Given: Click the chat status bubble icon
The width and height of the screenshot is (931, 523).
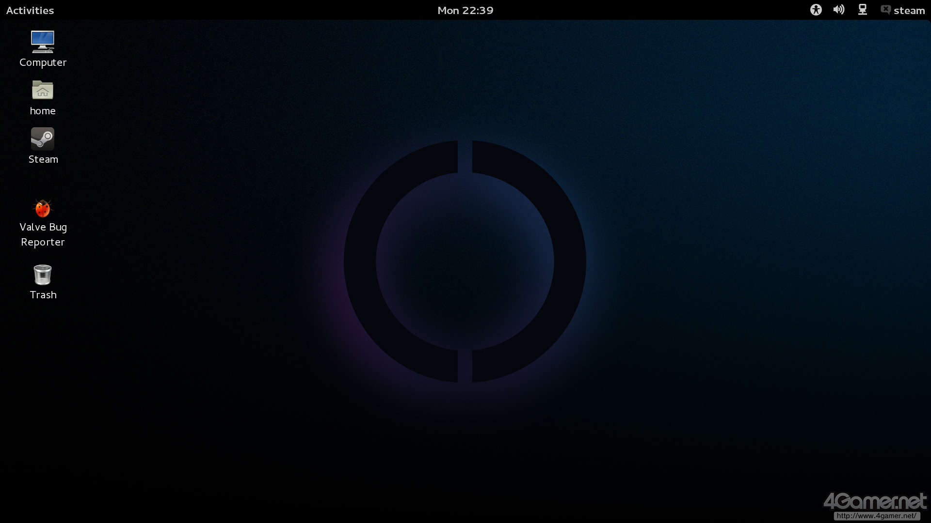Looking at the screenshot, I should tap(885, 10).
